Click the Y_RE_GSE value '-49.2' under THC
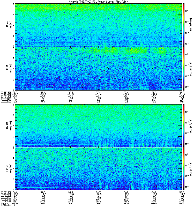 pos(182,194)
